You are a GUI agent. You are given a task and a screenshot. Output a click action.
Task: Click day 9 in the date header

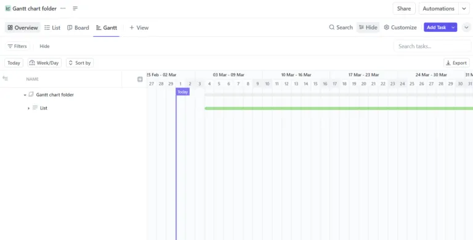click(x=257, y=84)
